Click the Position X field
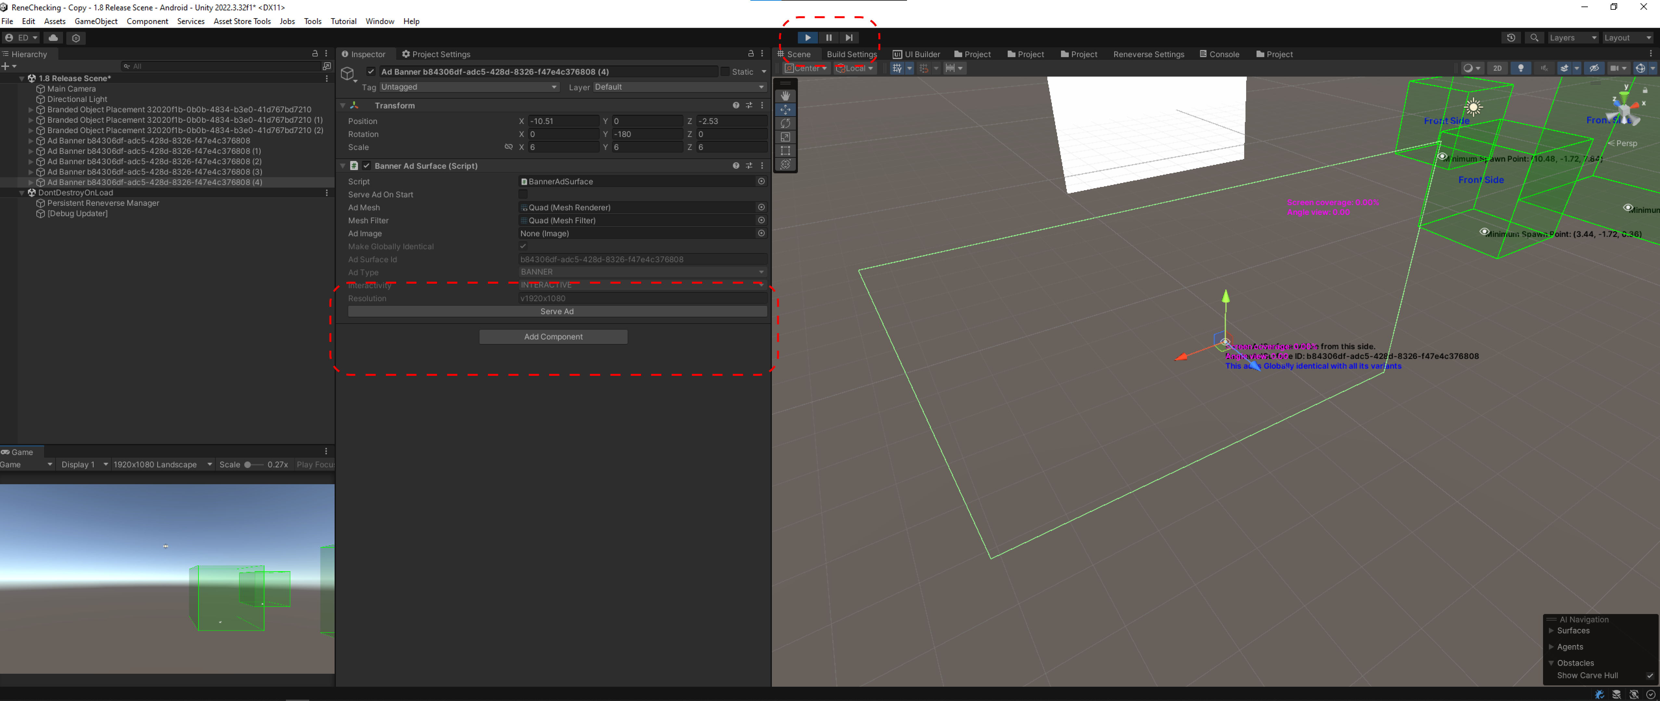The image size is (1660, 701). point(563,121)
